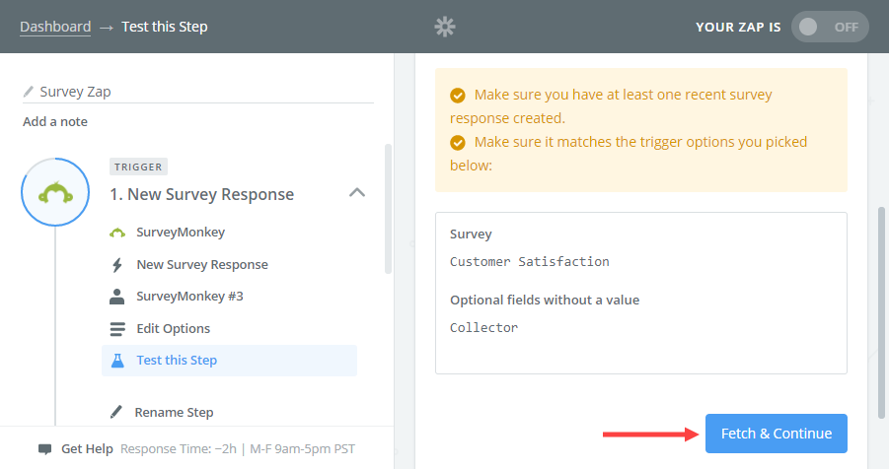Go to Edit Options step
Viewport: 889px width, 469px height.
[173, 328]
